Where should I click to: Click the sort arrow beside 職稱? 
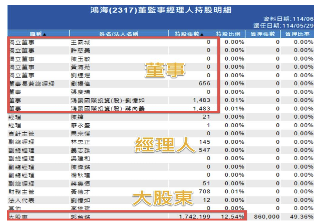(x=44, y=35)
